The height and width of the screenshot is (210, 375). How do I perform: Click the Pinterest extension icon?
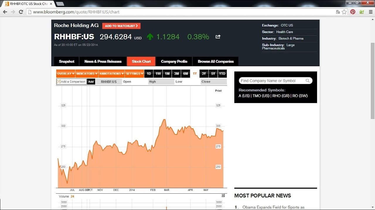tap(353, 12)
